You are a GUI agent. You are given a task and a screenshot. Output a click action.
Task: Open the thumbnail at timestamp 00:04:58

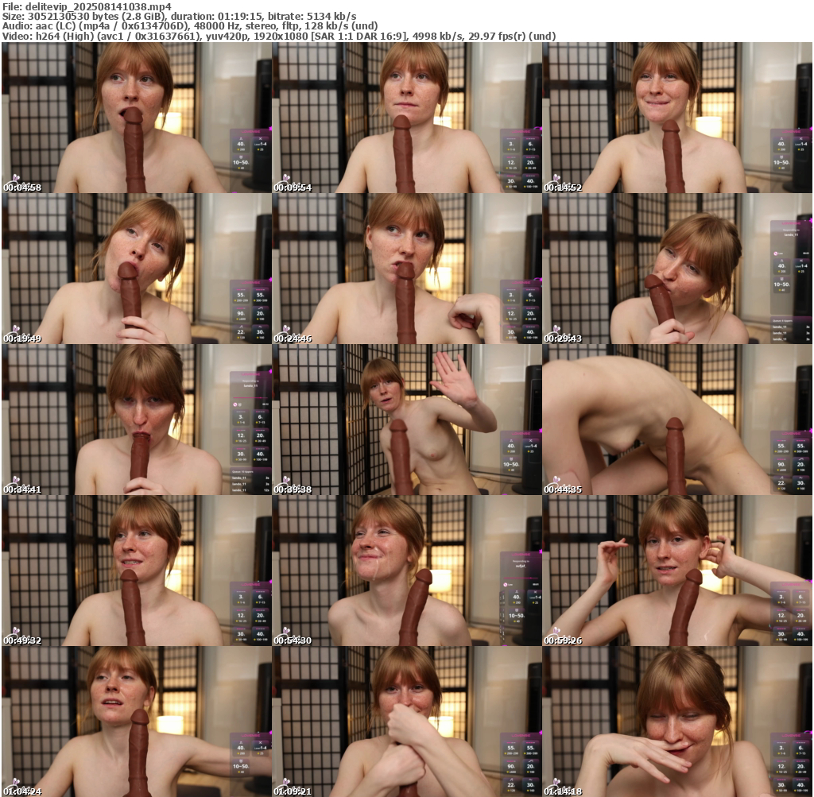click(x=136, y=118)
